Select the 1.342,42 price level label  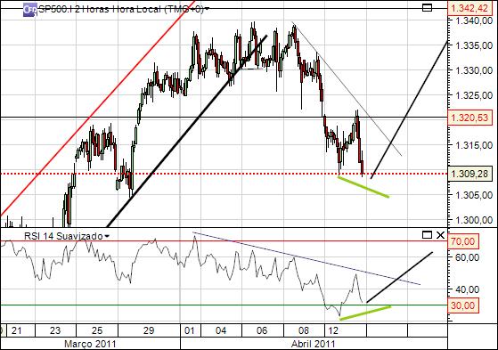pyautogui.click(x=469, y=8)
